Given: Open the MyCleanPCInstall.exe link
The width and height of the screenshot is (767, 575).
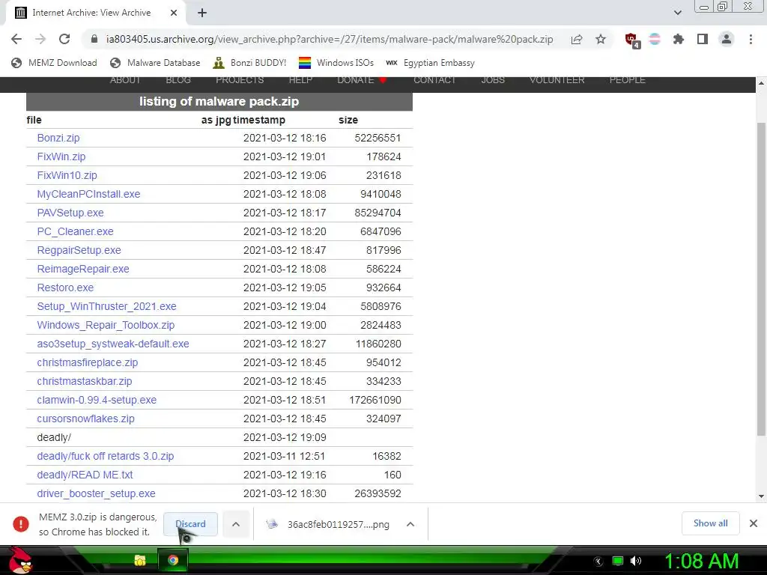Looking at the screenshot, I should 88,194.
